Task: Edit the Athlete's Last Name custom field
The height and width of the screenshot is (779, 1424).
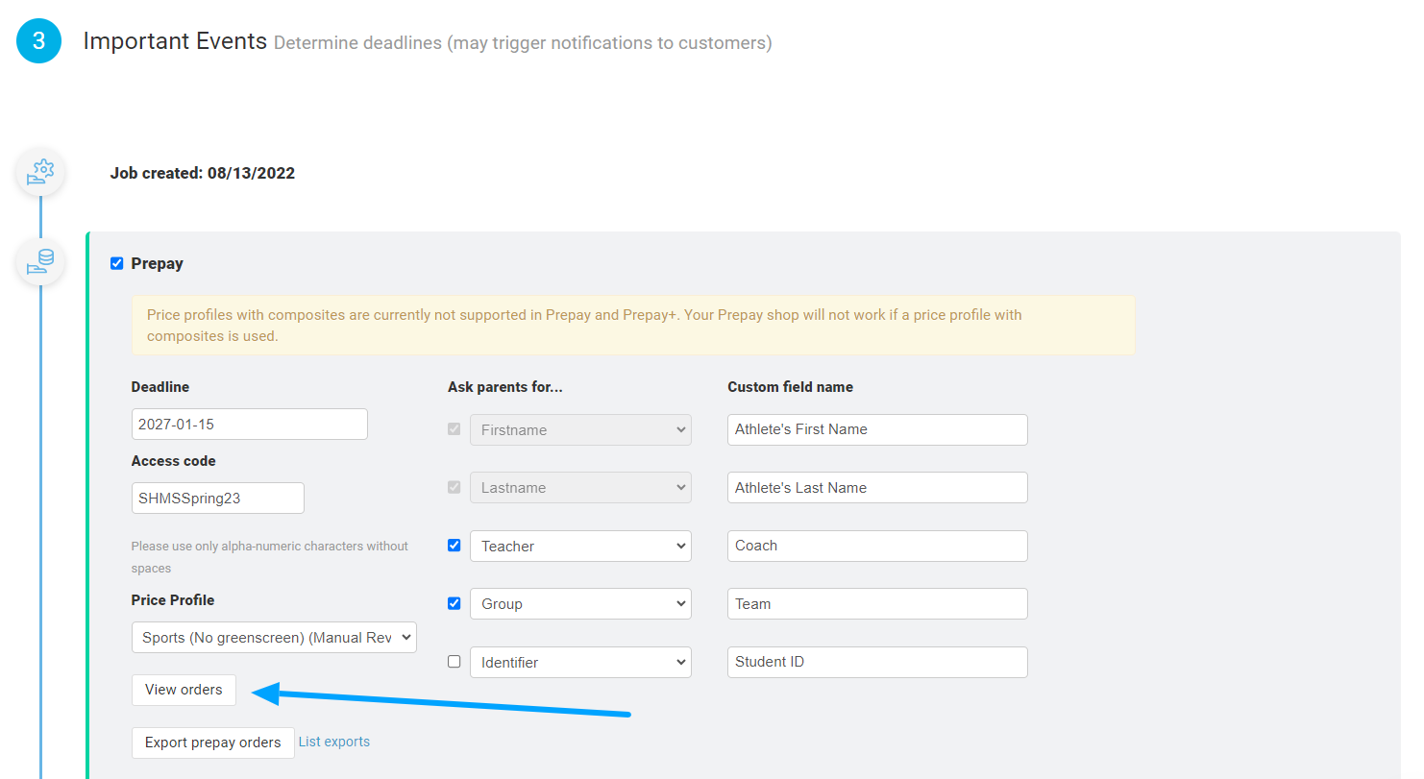Action: (x=877, y=487)
